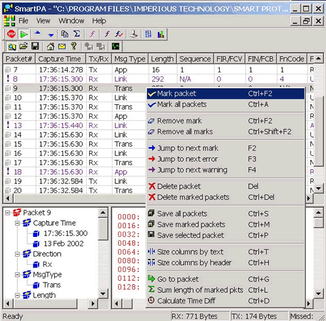
Task: Choose Sum length of marked pkts
Action: tap(226, 290)
